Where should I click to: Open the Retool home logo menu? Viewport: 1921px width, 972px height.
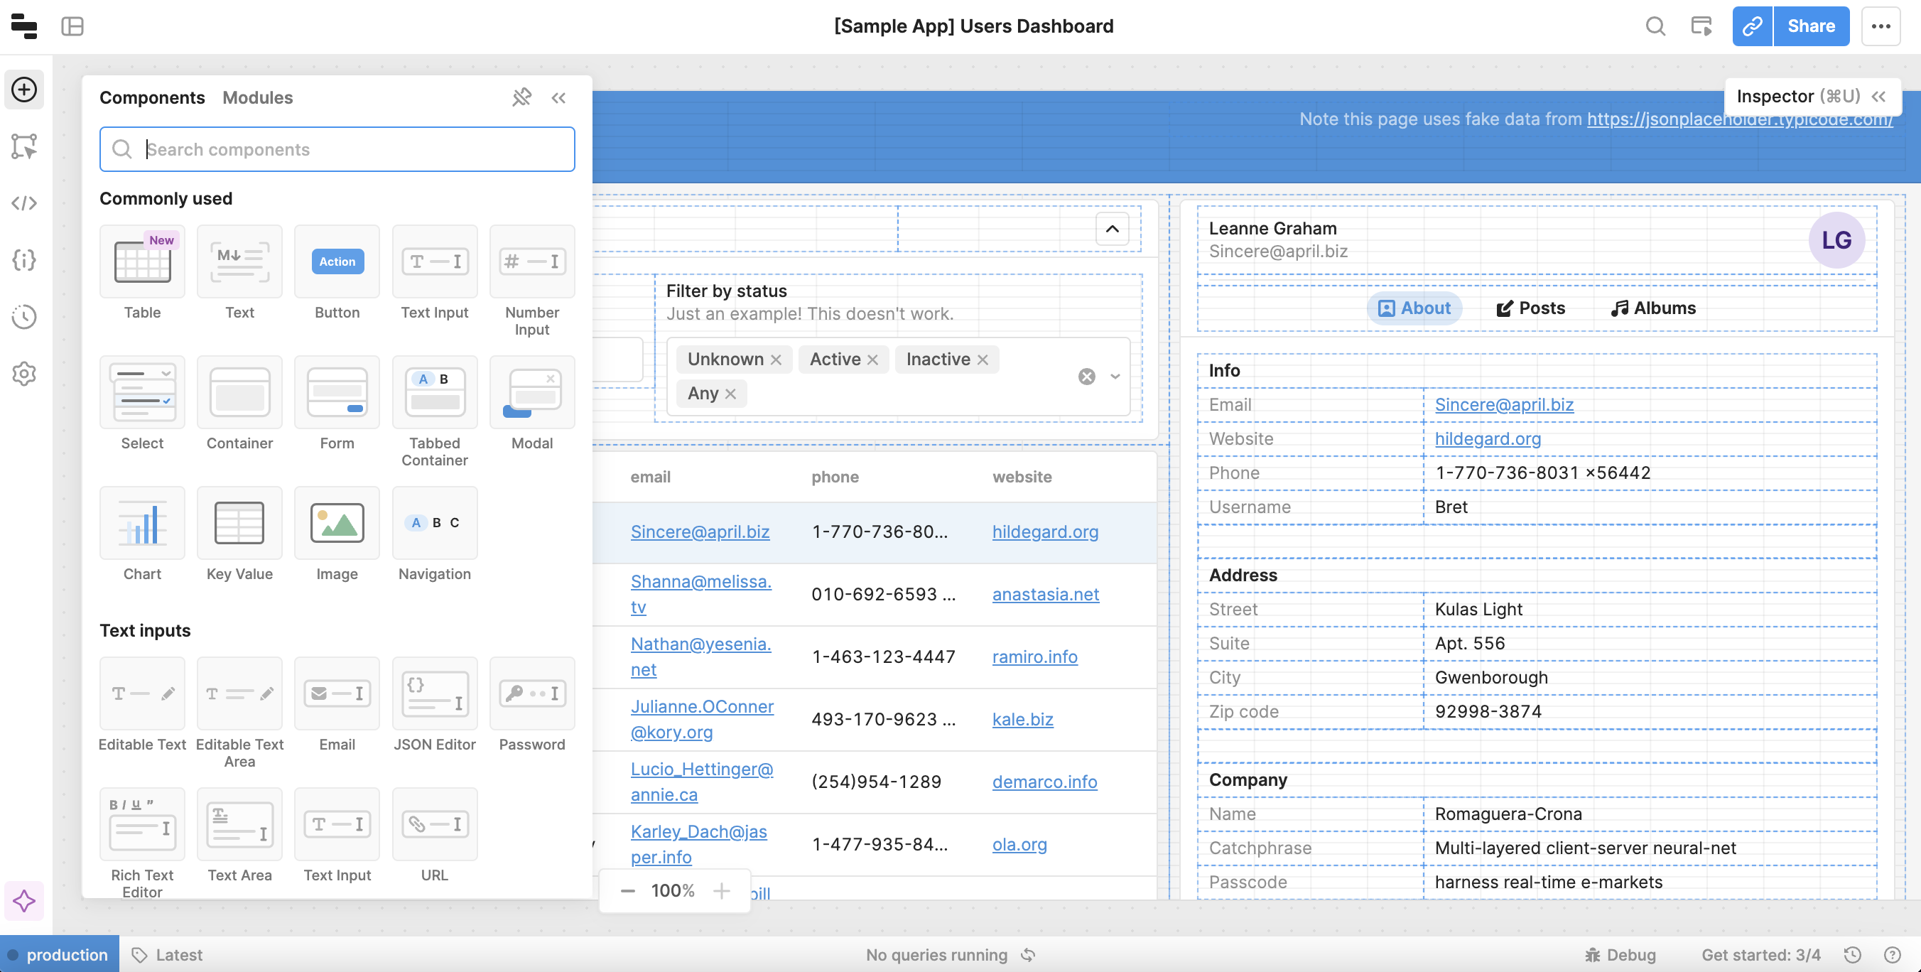click(24, 26)
